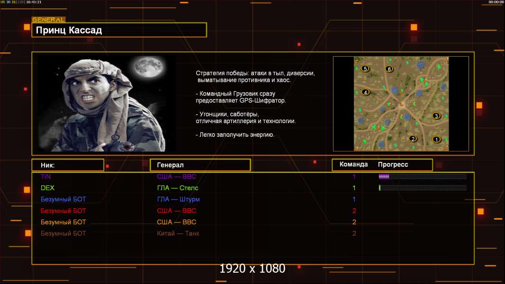Select start position marker 3 on map

tap(436, 116)
